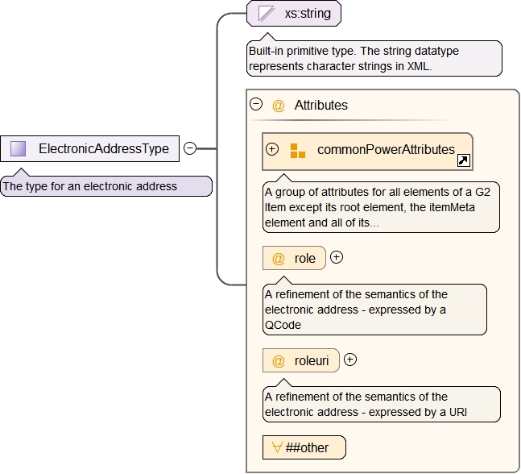Viewport: 521px width, 474px height.
Task: Collapse the ElectronicAddressType node
Action: 190,148
